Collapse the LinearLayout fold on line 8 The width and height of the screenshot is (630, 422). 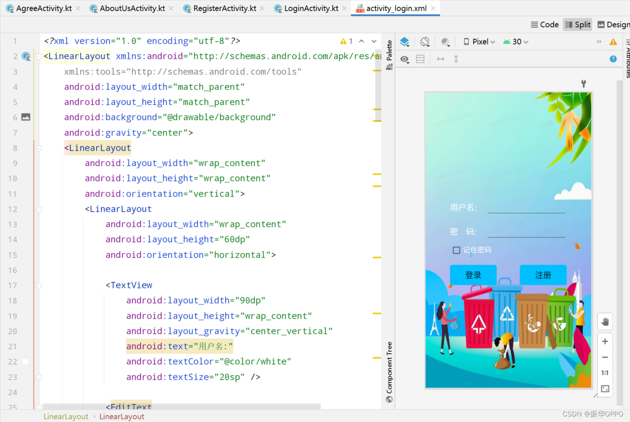click(x=39, y=148)
